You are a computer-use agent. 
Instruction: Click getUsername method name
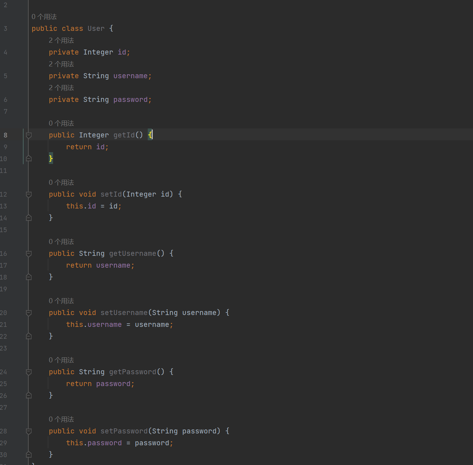pyautogui.click(x=133, y=254)
